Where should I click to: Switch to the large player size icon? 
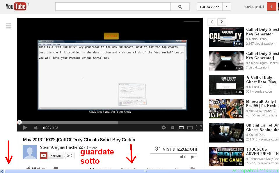pos(190,128)
